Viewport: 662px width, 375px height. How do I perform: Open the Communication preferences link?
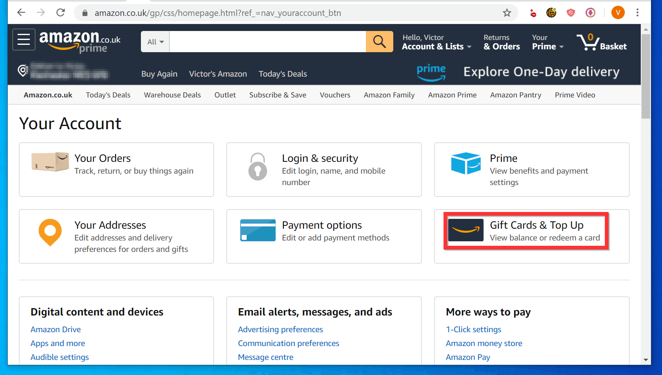(288, 343)
